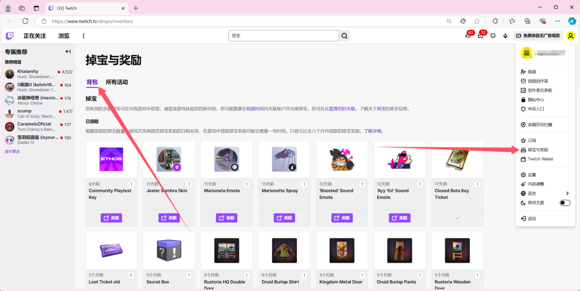Click the Get Bits diamond icon
This screenshot has height=291, width=580.
505,36
